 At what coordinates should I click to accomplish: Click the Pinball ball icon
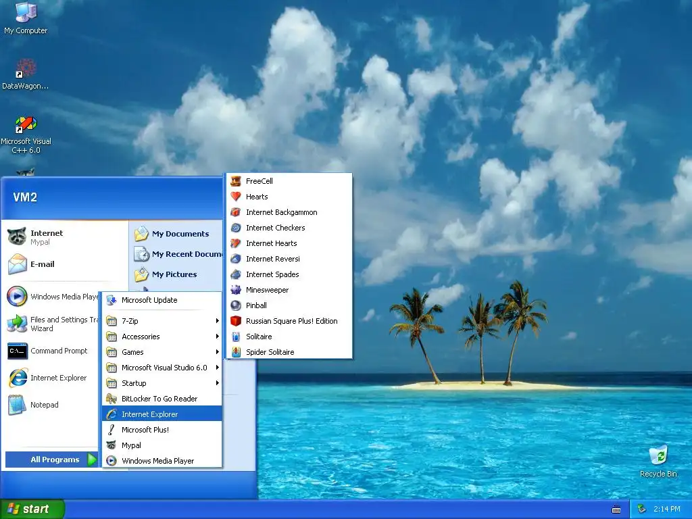coord(236,305)
